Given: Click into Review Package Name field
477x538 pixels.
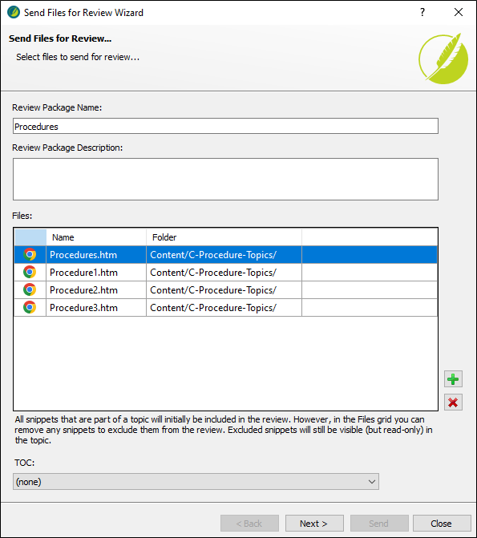Looking at the screenshot, I should click(x=225, y=126).
